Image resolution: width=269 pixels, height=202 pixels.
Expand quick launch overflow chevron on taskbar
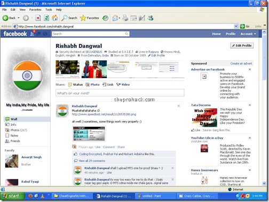[49, 195]
